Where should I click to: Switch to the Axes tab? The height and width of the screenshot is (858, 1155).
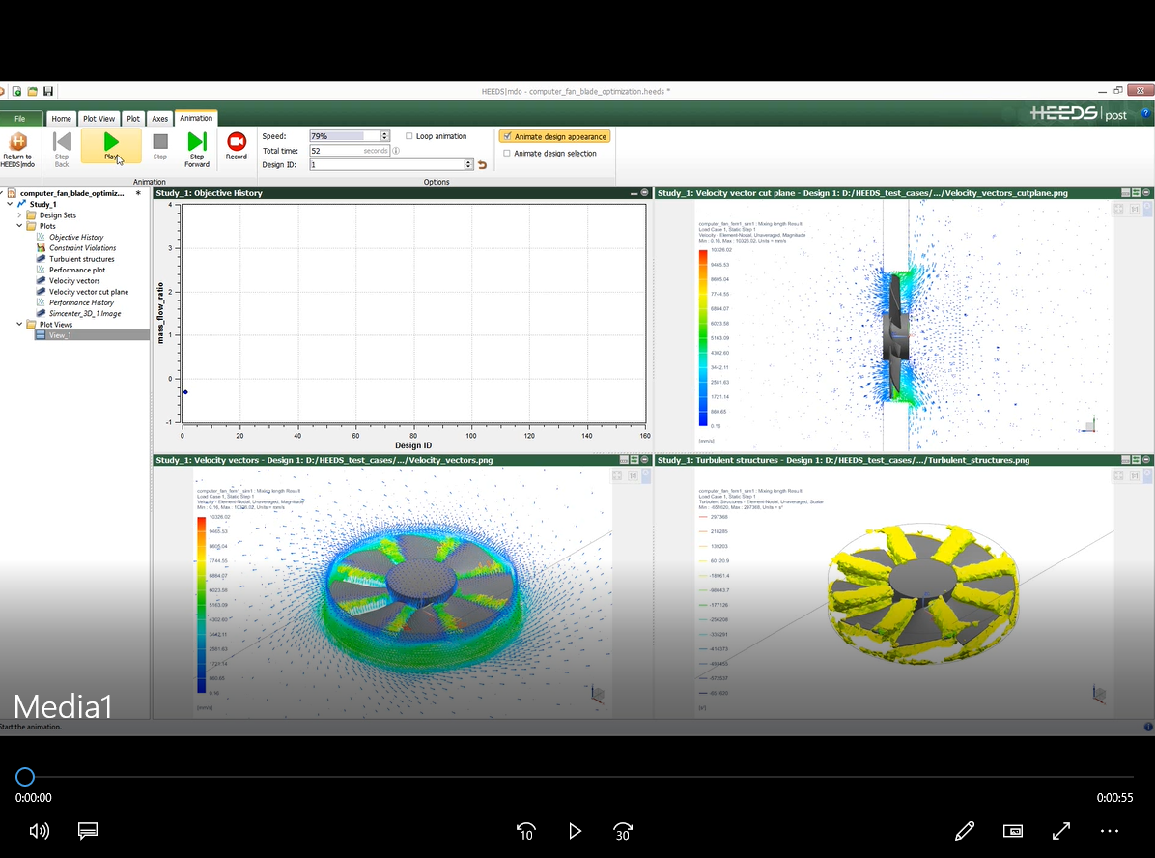160,118
